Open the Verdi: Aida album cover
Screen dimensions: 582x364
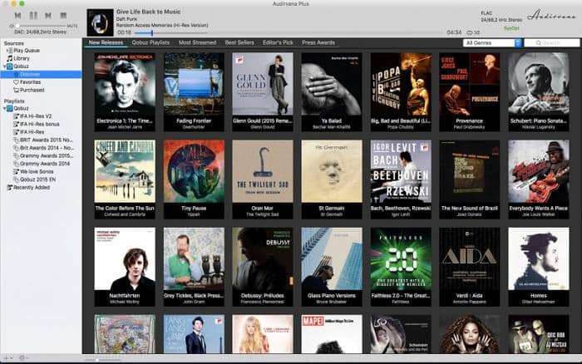[x=470, y=258]
